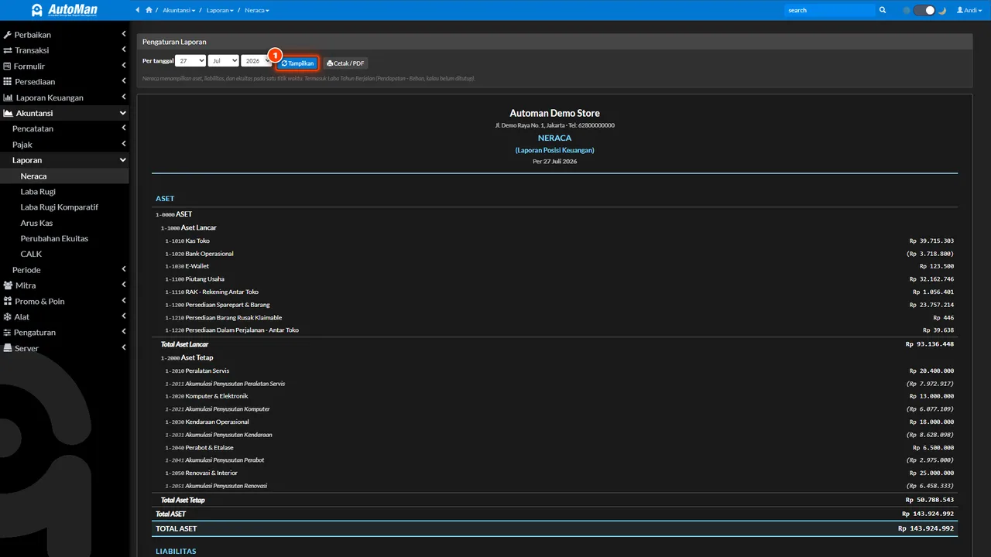Open the Server menu in sidebar
Image resolution: width=991 pixels, height=557 pixels.
65,348
